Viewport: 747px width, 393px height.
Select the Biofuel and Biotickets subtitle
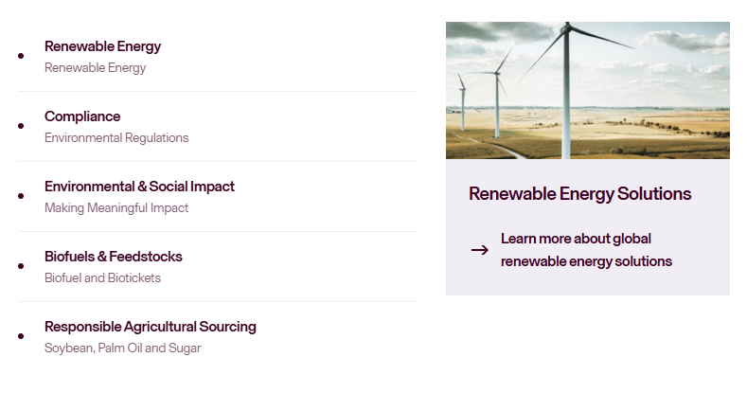tap(102, 277)
